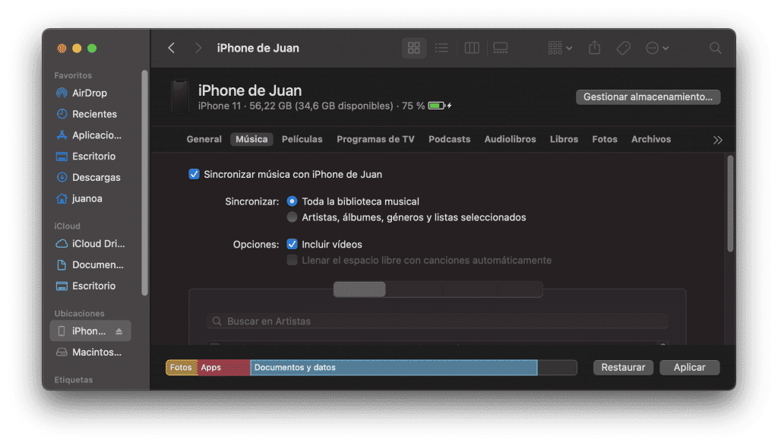
Task: Click the battery charging indicator icon
Action: (440, 106)
